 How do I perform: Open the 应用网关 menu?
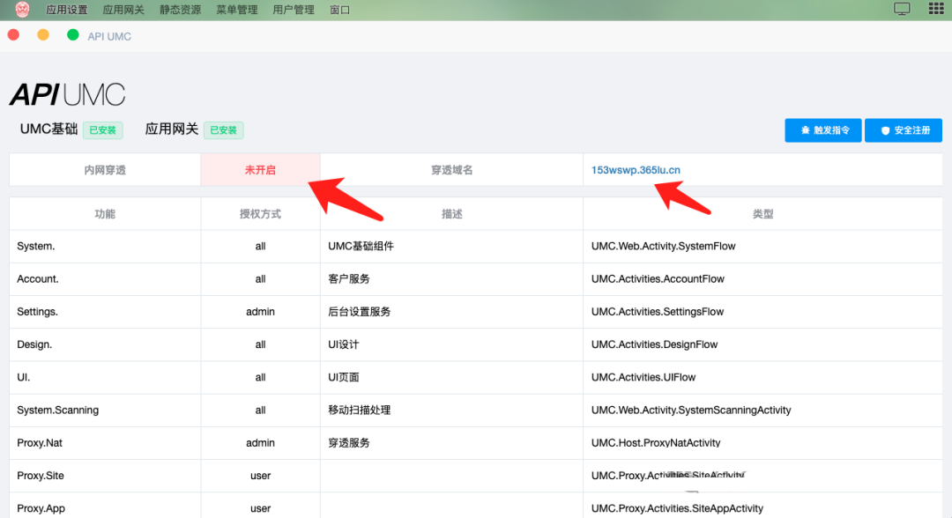[123, 11]
